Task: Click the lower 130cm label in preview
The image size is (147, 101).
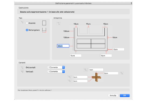Action: pos(66,37)
